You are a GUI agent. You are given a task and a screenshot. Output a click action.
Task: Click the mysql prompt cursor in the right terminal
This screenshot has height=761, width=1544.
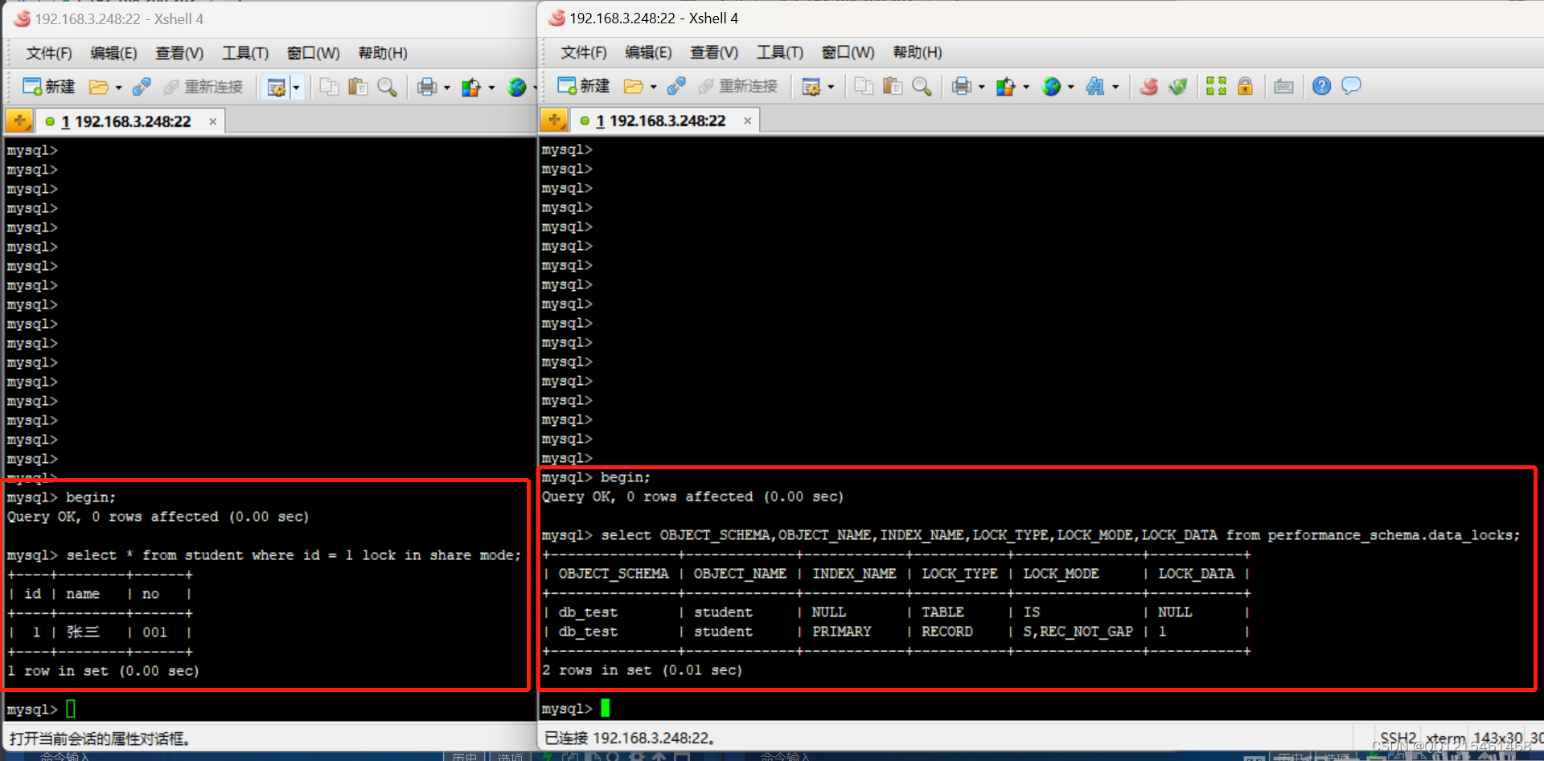coord(606,708)
